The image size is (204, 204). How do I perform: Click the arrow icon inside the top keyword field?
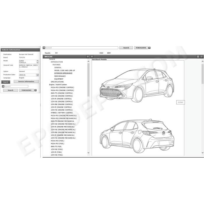[44, 48]
